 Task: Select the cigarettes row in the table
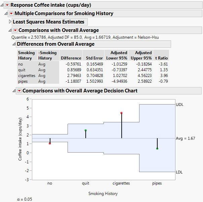[x=26, y=76]
